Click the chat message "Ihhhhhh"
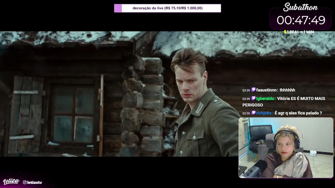The width and height of the screenshot is (335, 188). click(287, 90)
